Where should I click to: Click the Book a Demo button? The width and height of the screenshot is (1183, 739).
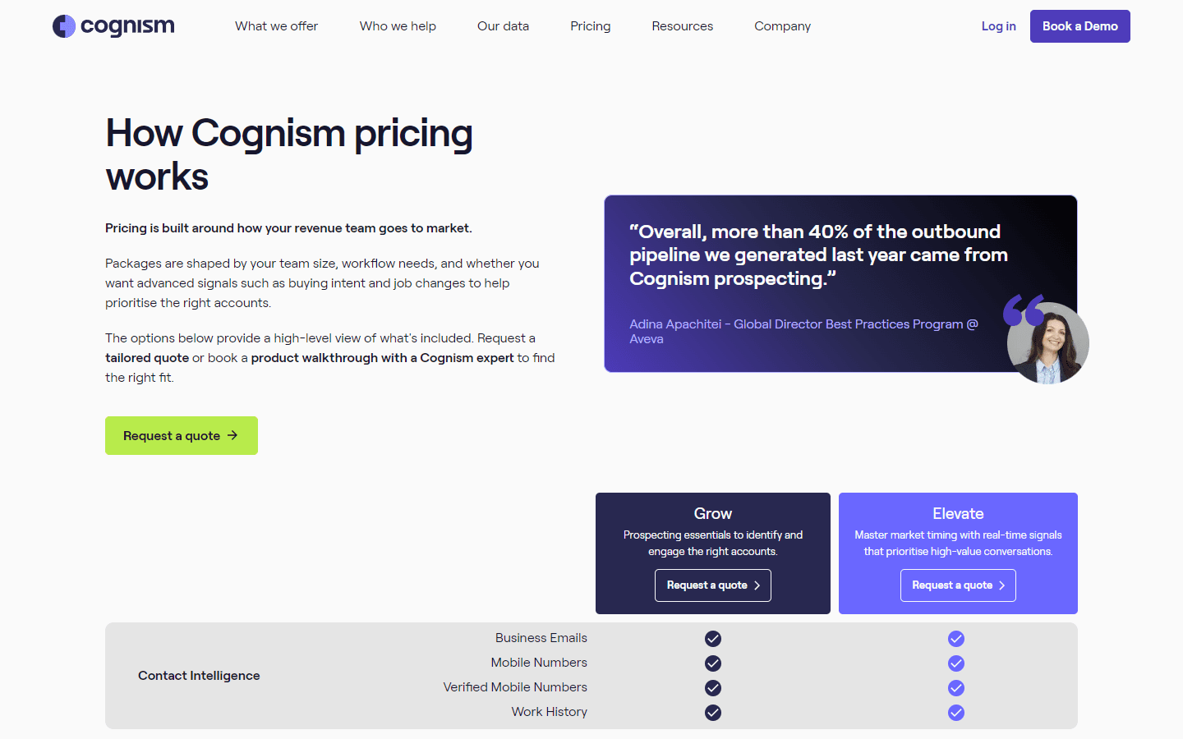[x=1079, y=25]
